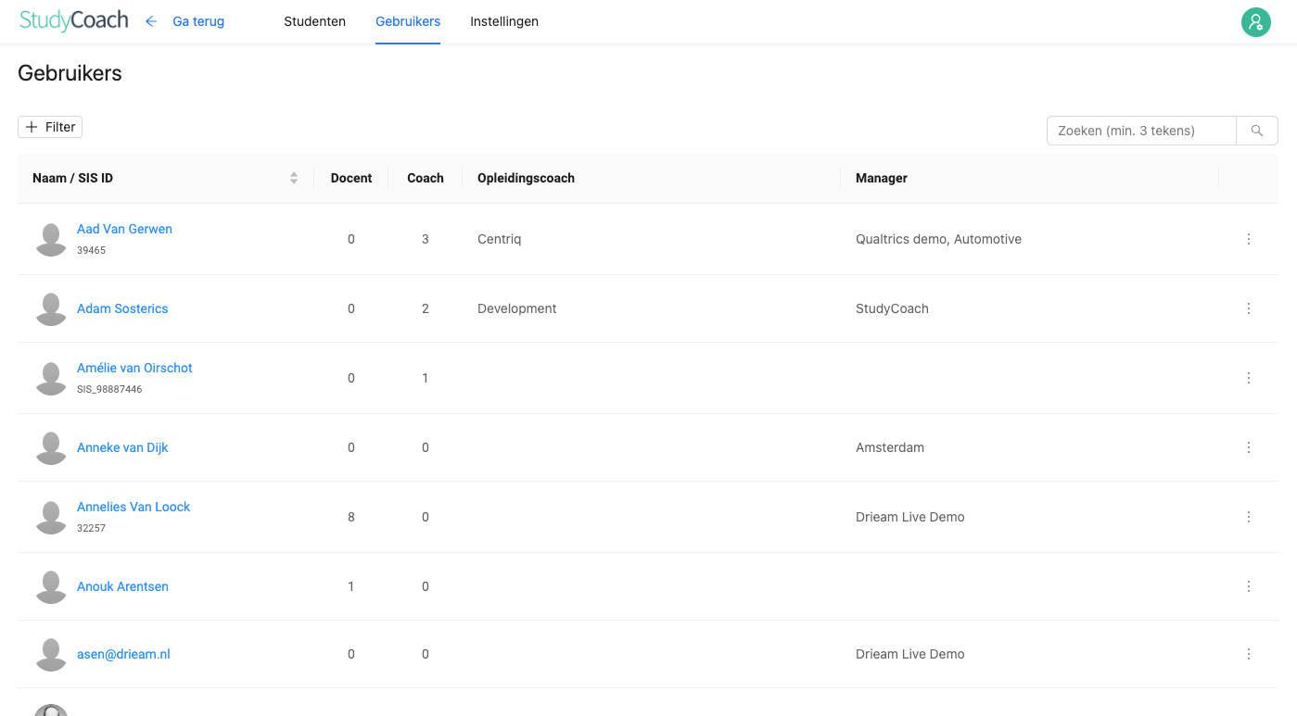
Task: Open row menu for Anouk Arentsen
Action: (x=1249, y=586)
